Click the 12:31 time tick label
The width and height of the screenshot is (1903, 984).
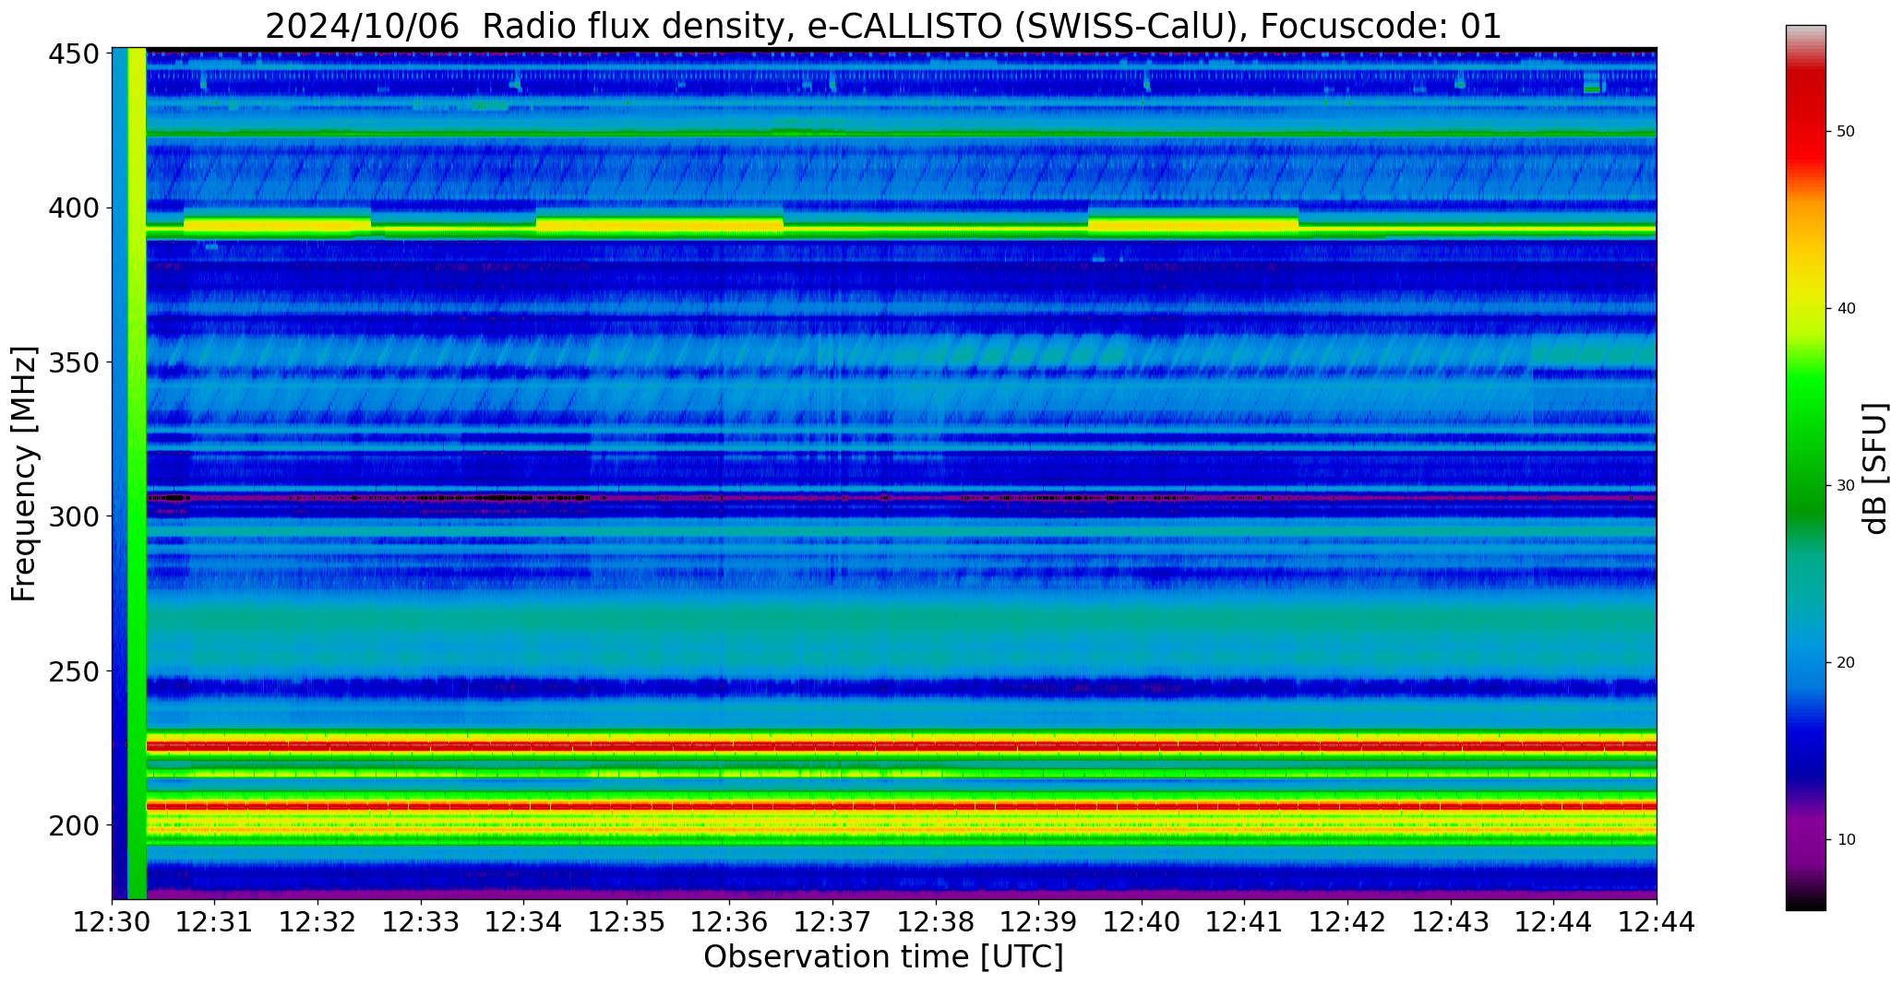[x=215, y=921]
